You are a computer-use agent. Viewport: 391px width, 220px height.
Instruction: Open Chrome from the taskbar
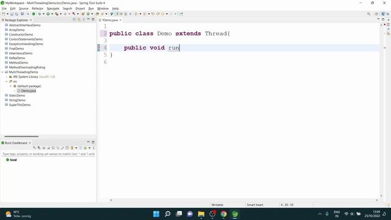224,214
